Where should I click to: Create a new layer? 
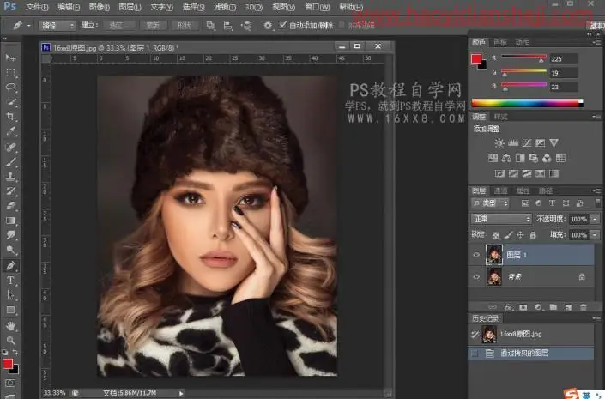point(568,307)
